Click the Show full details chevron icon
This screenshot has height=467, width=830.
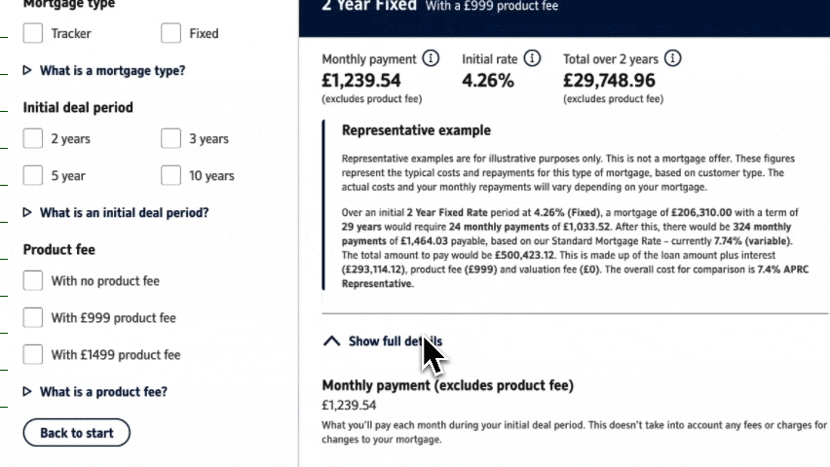331,341
